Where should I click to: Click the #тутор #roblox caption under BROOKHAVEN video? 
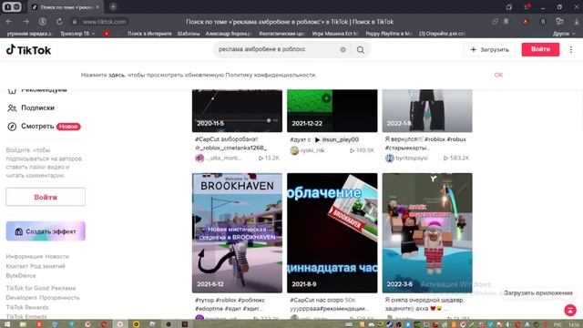click(230, 304)
